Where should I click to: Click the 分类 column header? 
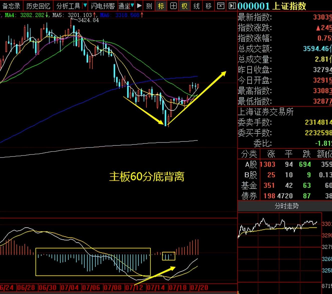[249, 154]
